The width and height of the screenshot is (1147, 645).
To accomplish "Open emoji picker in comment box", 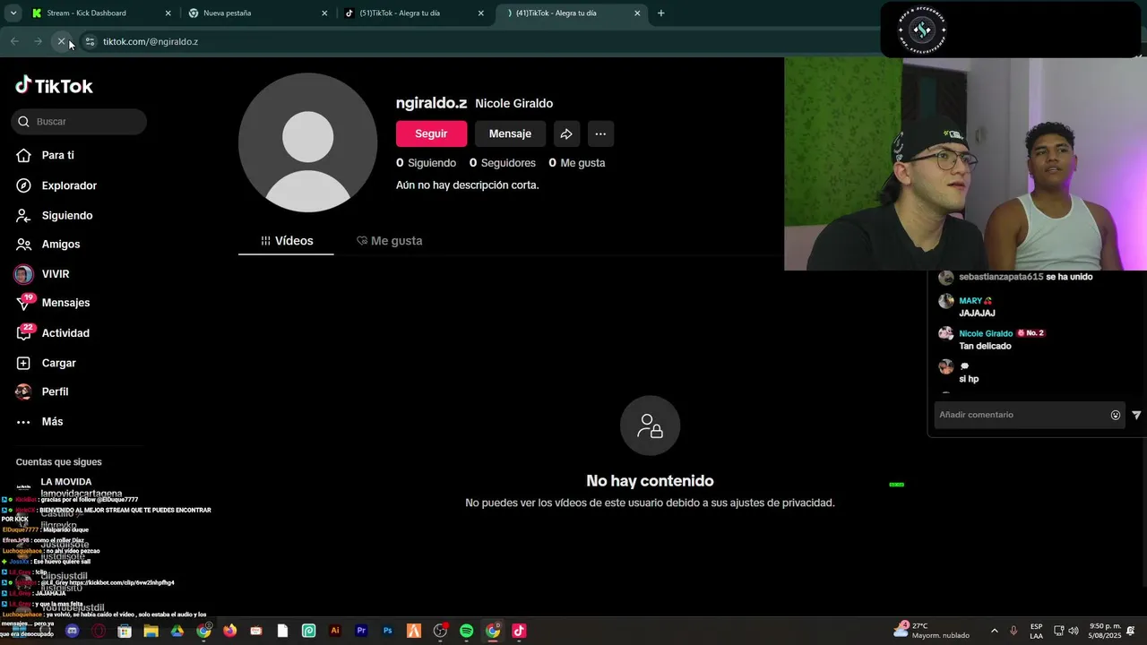I will 1116,415.
